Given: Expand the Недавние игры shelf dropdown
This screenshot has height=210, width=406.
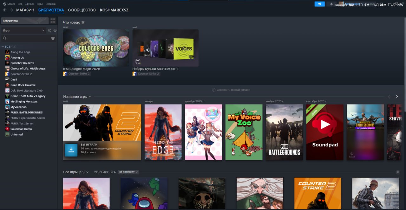Looking at the screenshot, I should pyautogui.click(x=90, y=97).
